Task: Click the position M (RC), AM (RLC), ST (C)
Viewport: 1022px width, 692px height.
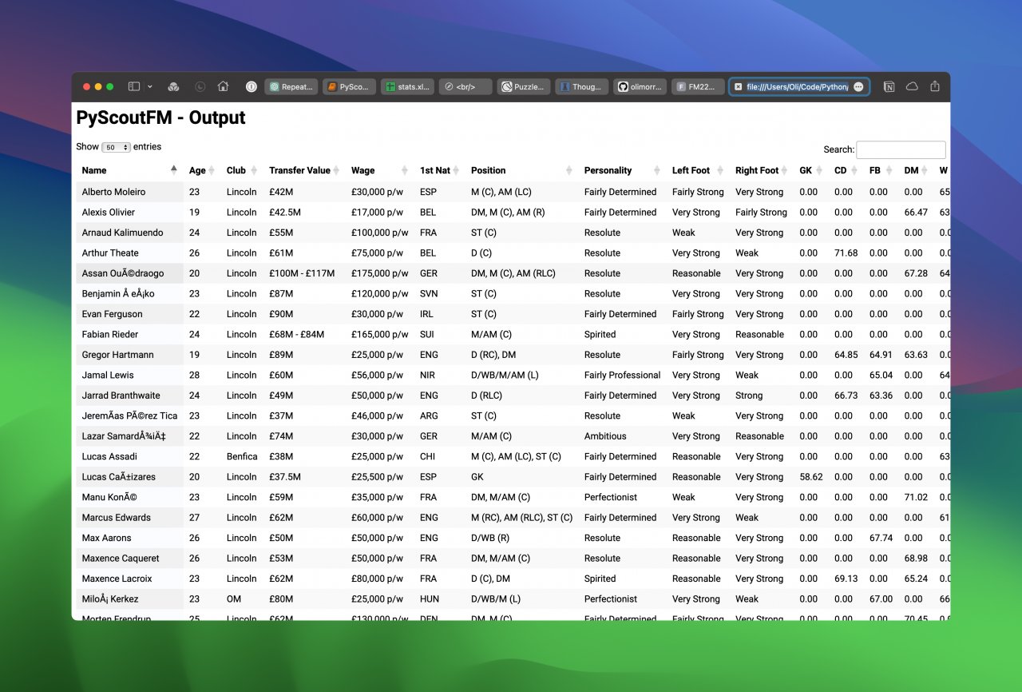Action: click(522, 517)
